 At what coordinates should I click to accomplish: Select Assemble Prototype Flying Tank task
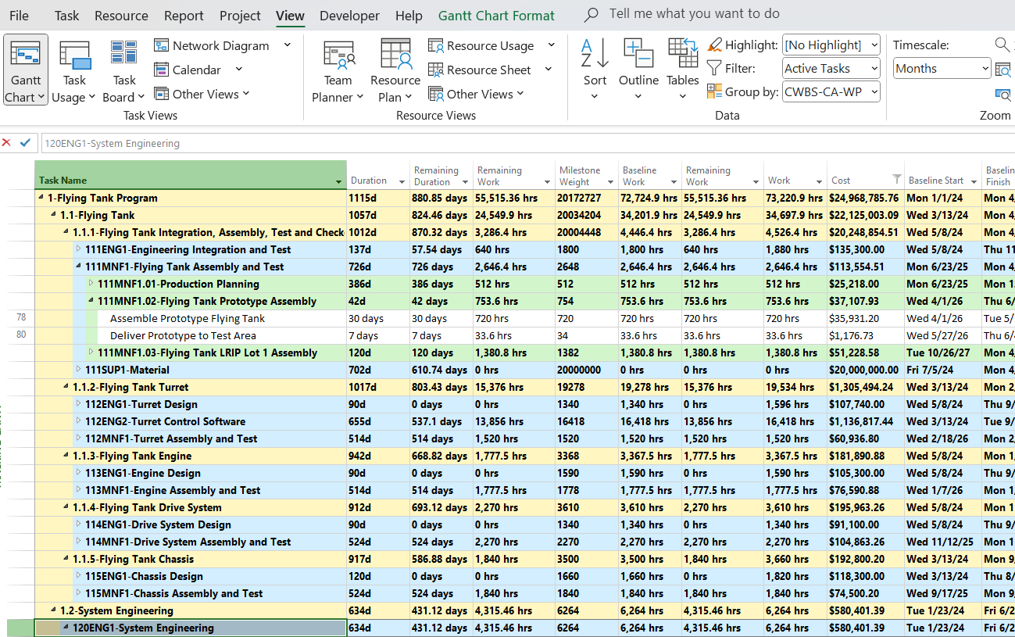point(187,318)
